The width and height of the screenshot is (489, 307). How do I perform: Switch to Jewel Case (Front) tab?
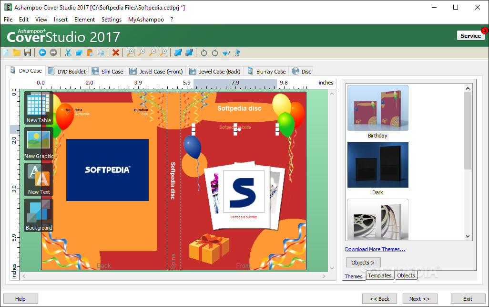(x=156, y=72)
